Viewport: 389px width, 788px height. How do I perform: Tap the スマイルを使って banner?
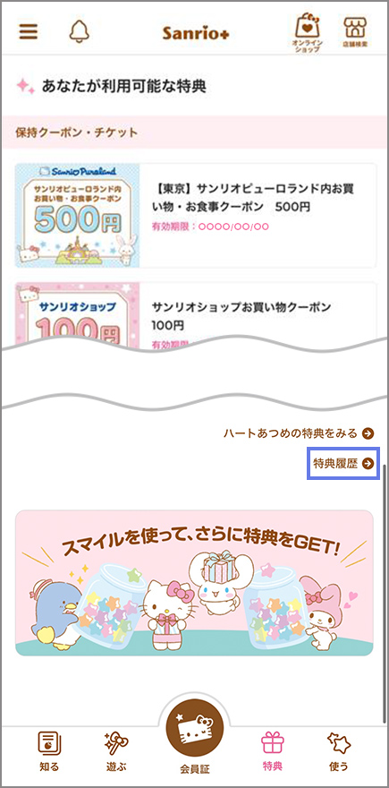coord(194,583)
